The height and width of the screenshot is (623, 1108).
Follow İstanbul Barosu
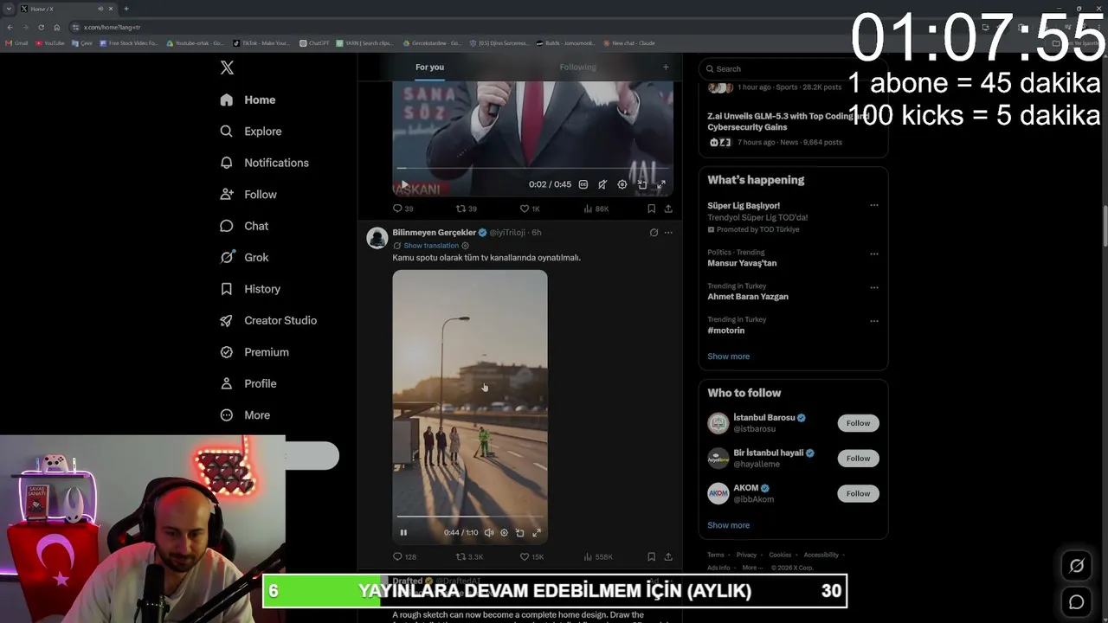coord(858,423)
